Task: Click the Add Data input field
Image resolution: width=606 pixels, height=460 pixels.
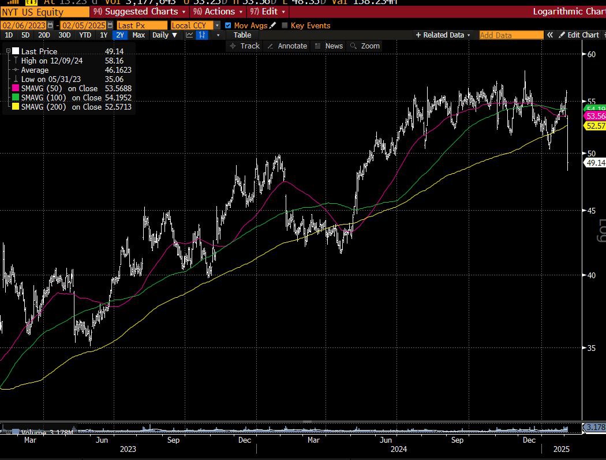Action: coord(511,35)
